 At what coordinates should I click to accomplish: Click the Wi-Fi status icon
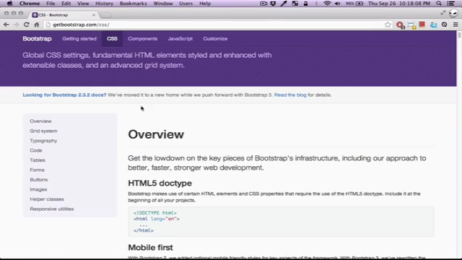pos(327,4)
